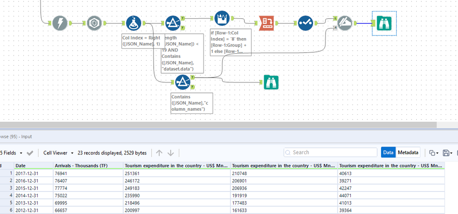458x214 pixels.
Task: Click the F output anchor of the column_names Filter
Action: pyautogui.click(x=193, y=87)
